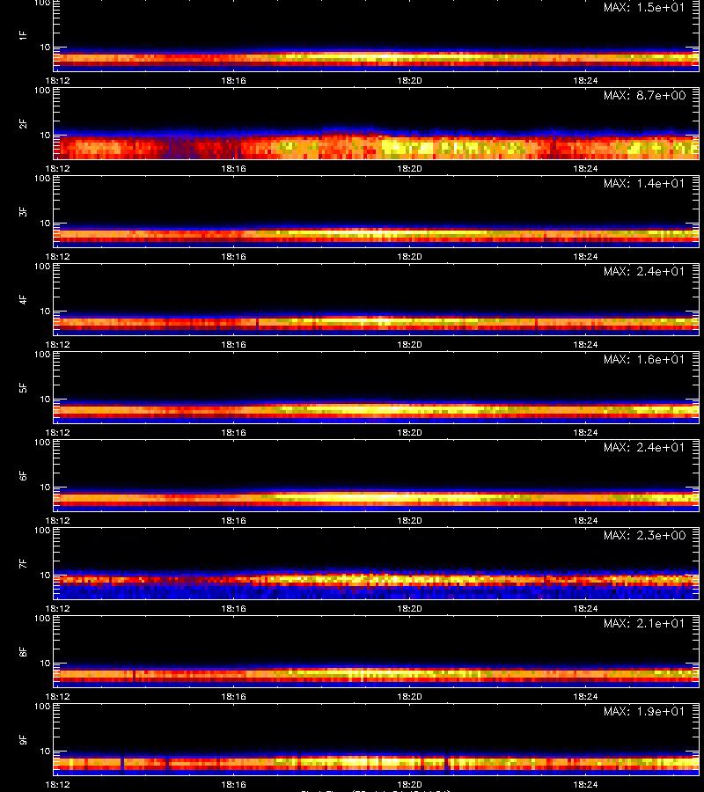Click 18:12 time label below 5F panel

(x=57, y=432)
